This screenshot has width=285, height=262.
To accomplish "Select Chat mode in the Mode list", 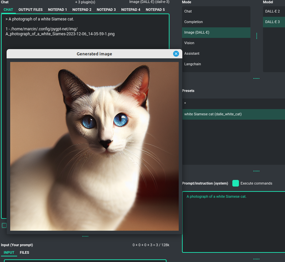I will coord(216,11).
